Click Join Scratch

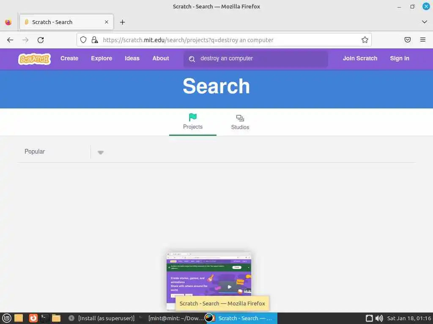(x=360, y=58)
